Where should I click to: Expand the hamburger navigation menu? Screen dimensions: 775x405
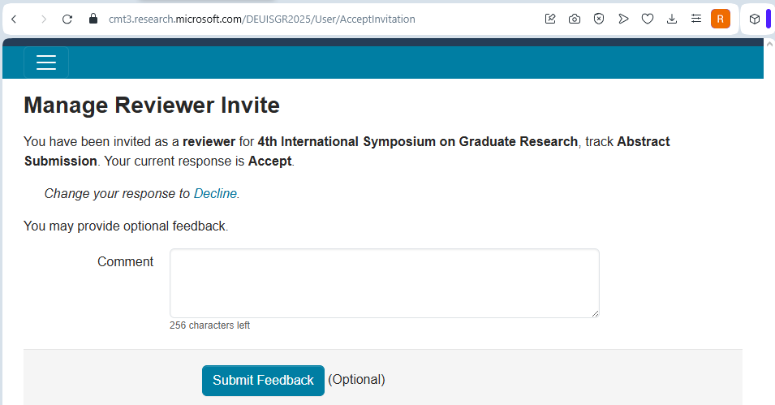click(x=46, y=62)
